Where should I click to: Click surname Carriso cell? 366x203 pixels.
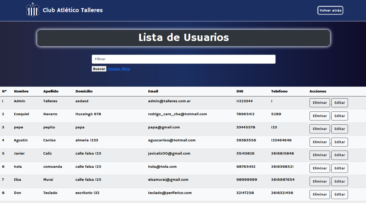50,140
